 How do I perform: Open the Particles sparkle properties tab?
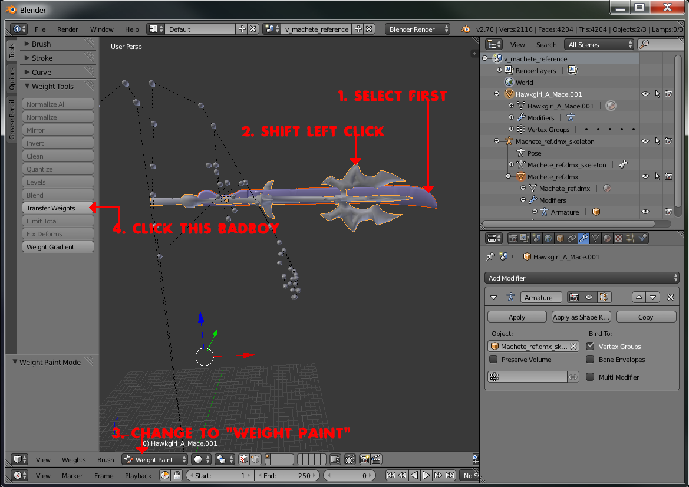631,238
